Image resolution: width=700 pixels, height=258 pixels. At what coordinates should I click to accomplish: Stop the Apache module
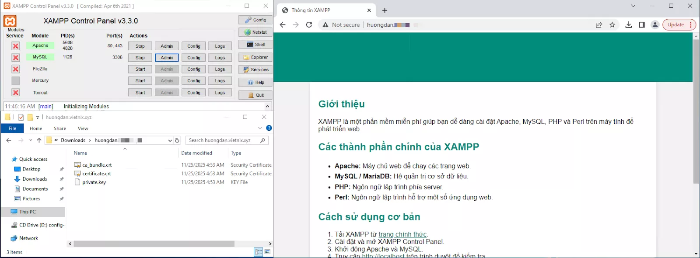point(140,46)
